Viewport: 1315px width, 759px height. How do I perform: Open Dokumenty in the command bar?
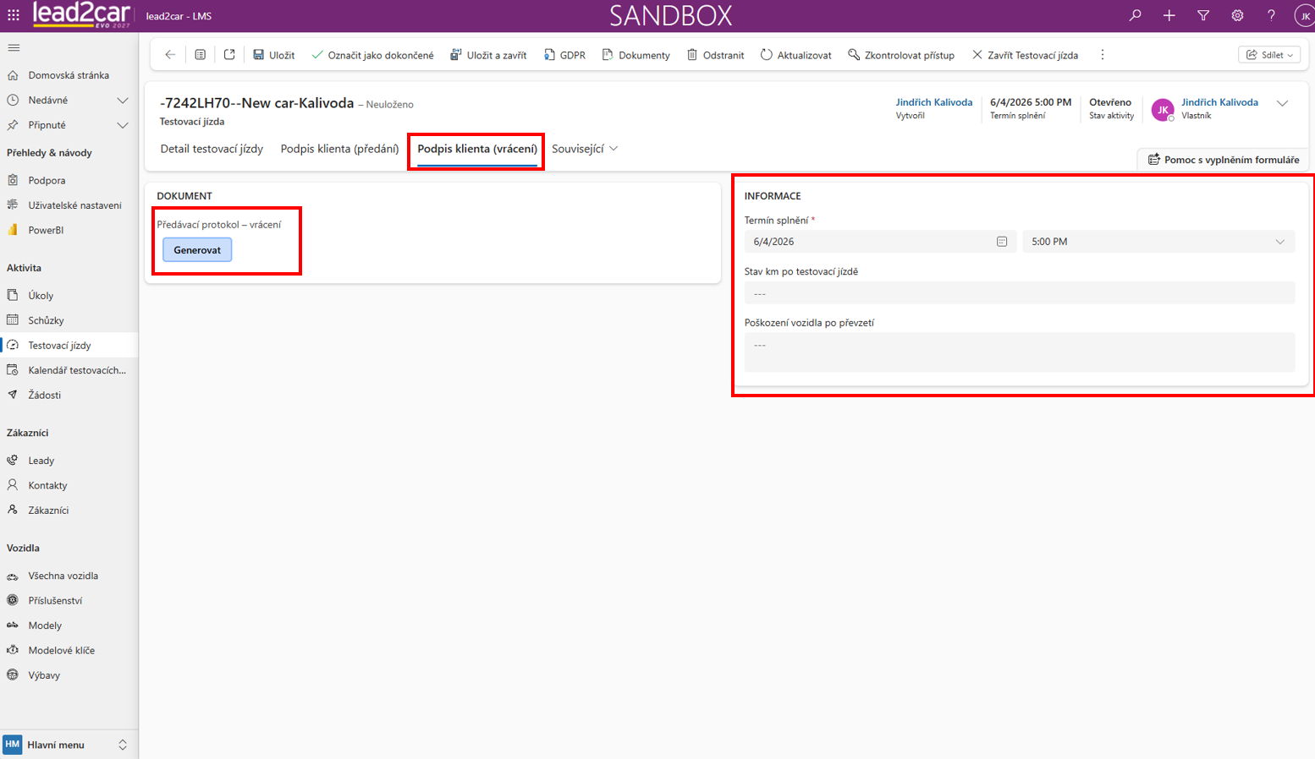pos(636,55)
